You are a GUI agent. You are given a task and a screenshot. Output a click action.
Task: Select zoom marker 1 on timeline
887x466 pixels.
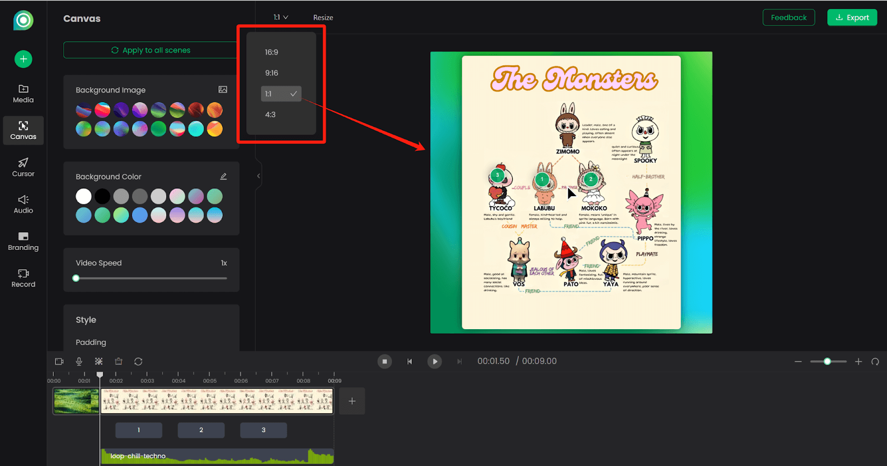139,430
